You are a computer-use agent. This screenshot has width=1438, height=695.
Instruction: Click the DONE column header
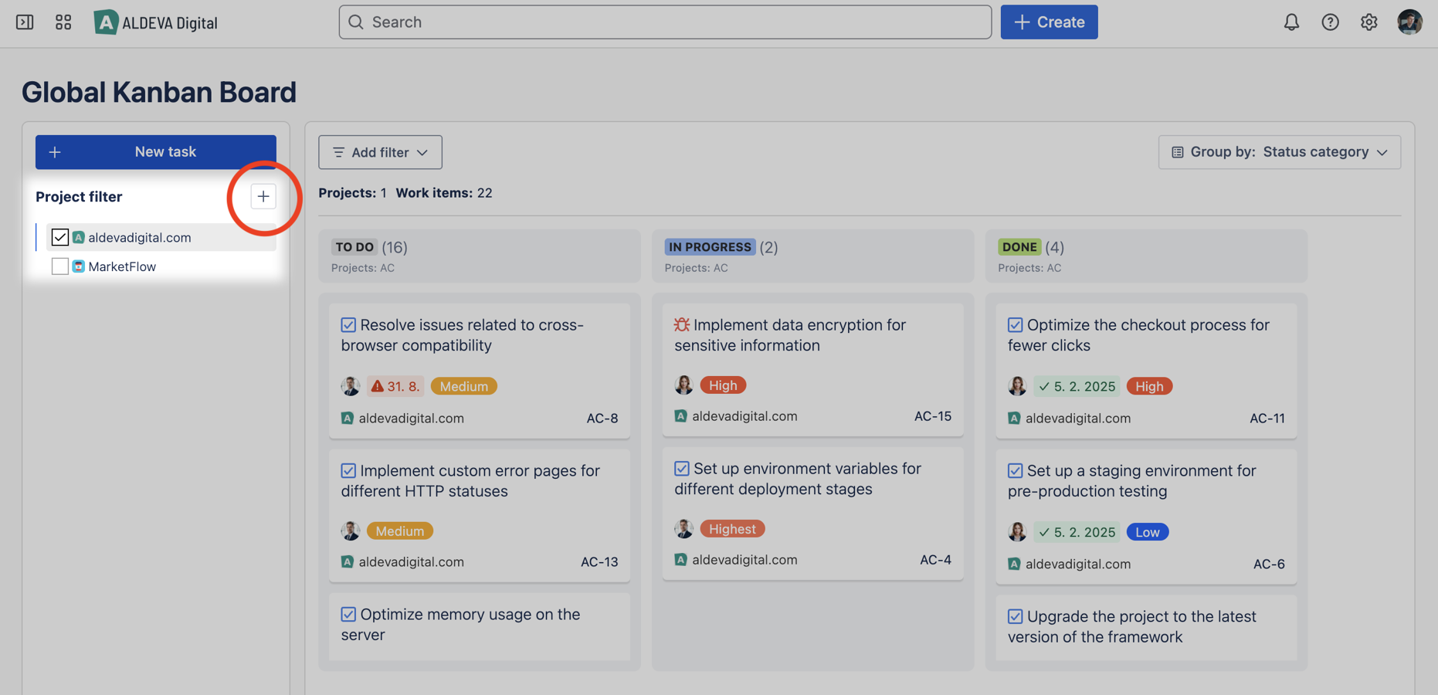(1019, 247)
